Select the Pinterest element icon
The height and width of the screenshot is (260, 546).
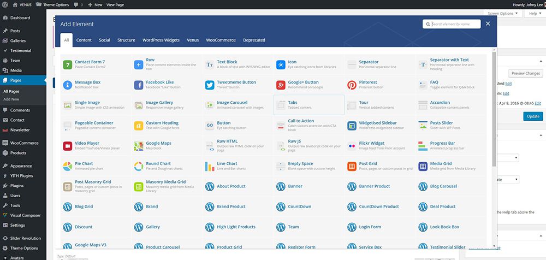tap(352, 85)
